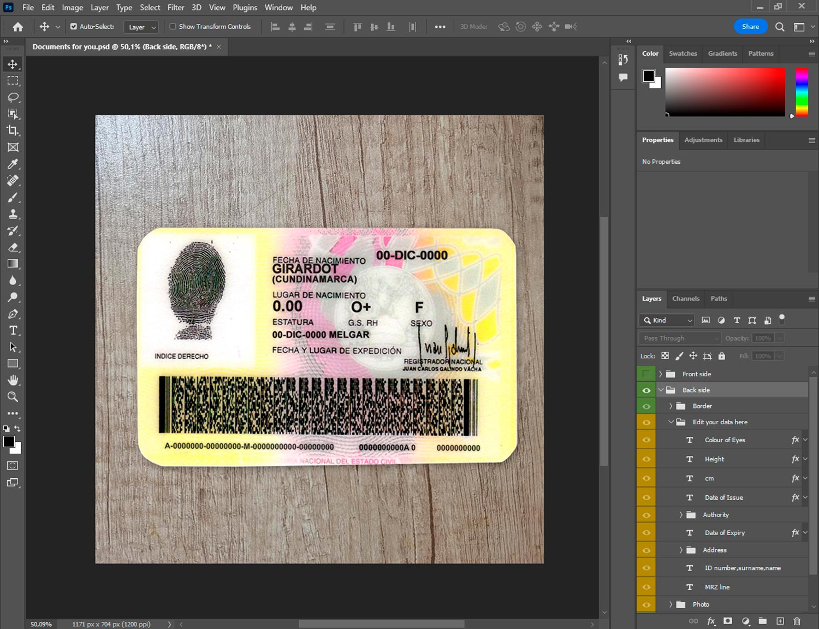Open the Swatches panel tab

682,54
